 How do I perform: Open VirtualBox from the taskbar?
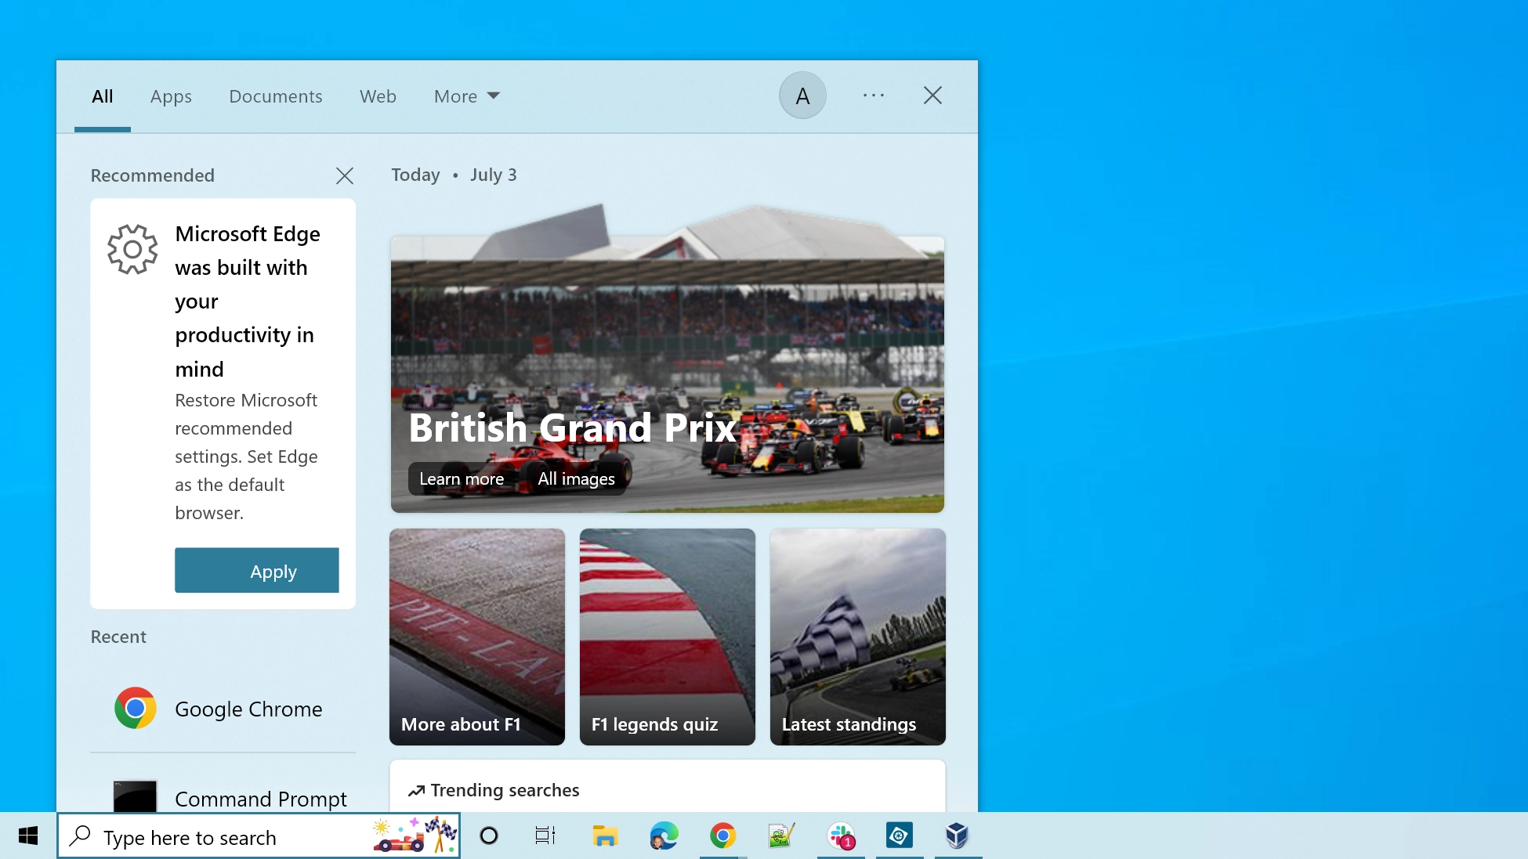click(957, 836)
